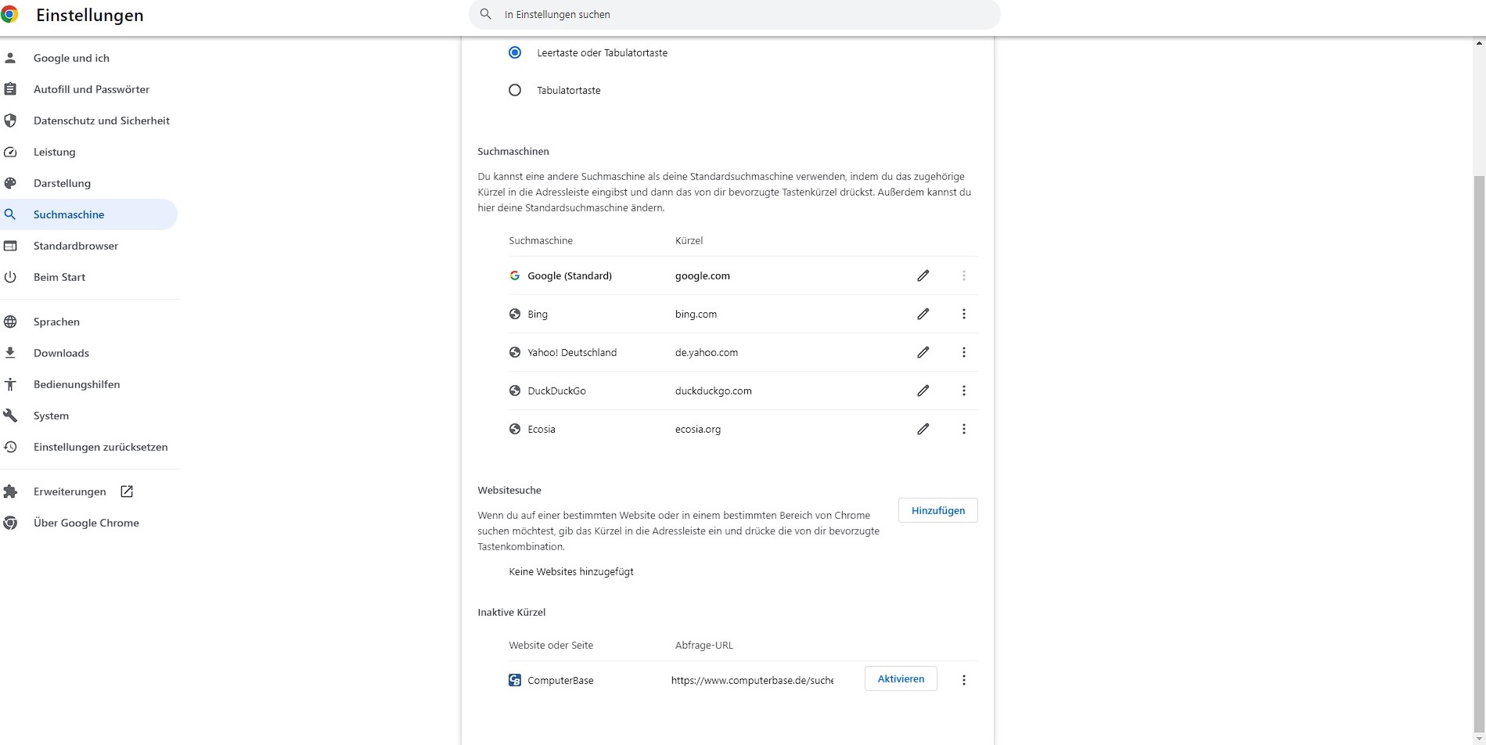Image resolution: width=1486 pixels, height=745 pixels.
Task: Click the greyed three-dot menu for Google
Action: (964, 275)
